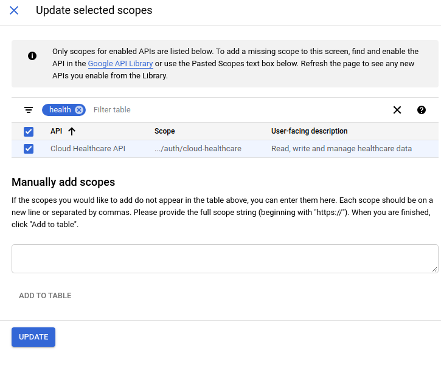Click the ADD TO TABLE button
441x365 pixels.
click(x=45, y=296)
